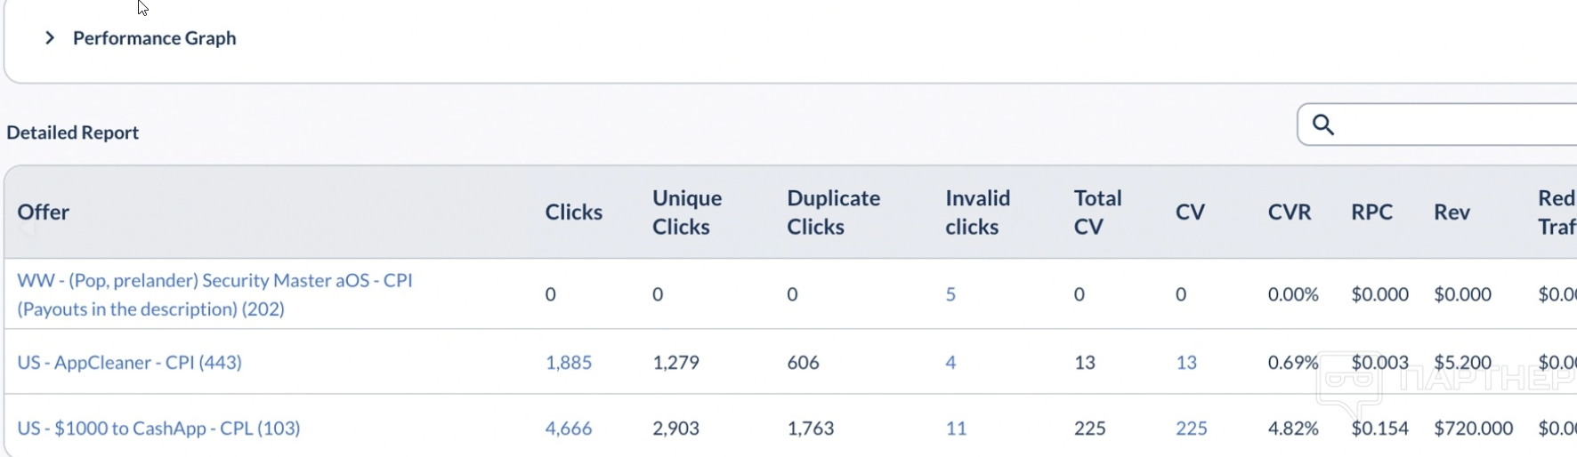Open the US - AppCleaner - CPI offer

click(x=129, y=363)
